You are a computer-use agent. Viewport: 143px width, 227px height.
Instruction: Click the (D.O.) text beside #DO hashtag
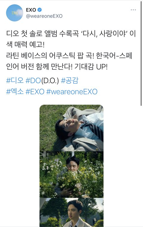[50, 81]
